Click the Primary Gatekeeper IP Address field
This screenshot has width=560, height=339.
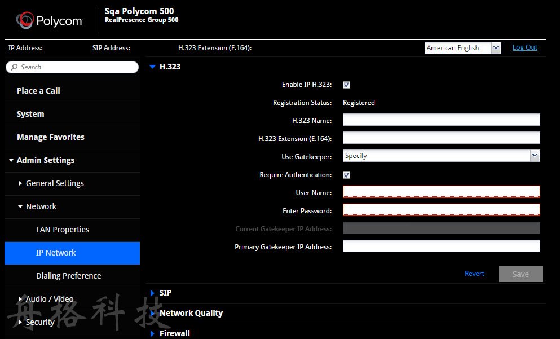tap(442, 246)
